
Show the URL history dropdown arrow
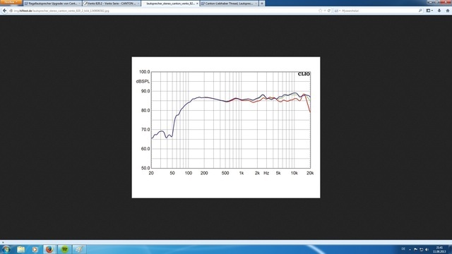325,11
